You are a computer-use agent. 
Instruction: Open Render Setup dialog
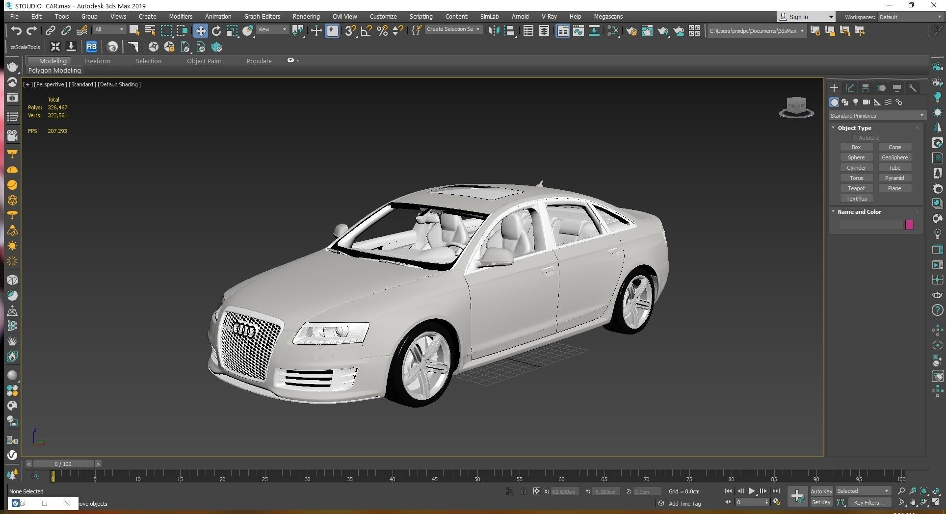[631, 31]
